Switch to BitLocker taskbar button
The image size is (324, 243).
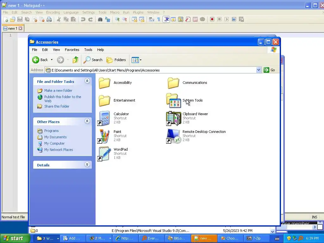(177, 238)
